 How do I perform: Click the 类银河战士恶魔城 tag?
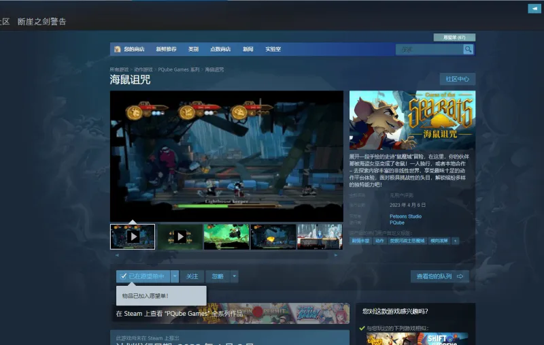pyautogui.click(x=407, y=241)
